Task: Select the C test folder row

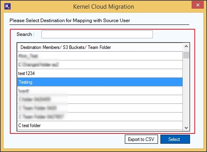Action: pyautogui.click(x=100, y=126)
